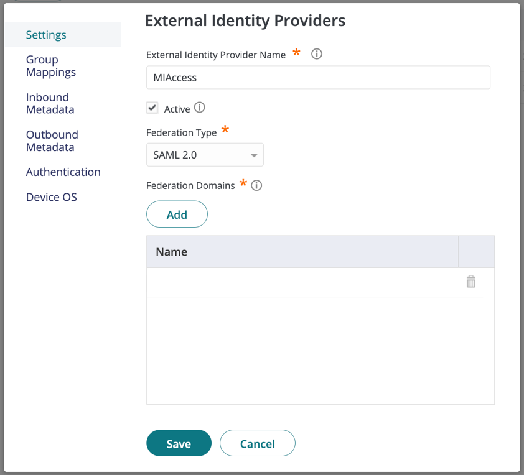Open the info tooltip beside External Identity Provider Name
The image size is (524, 475).
[316, 54]
